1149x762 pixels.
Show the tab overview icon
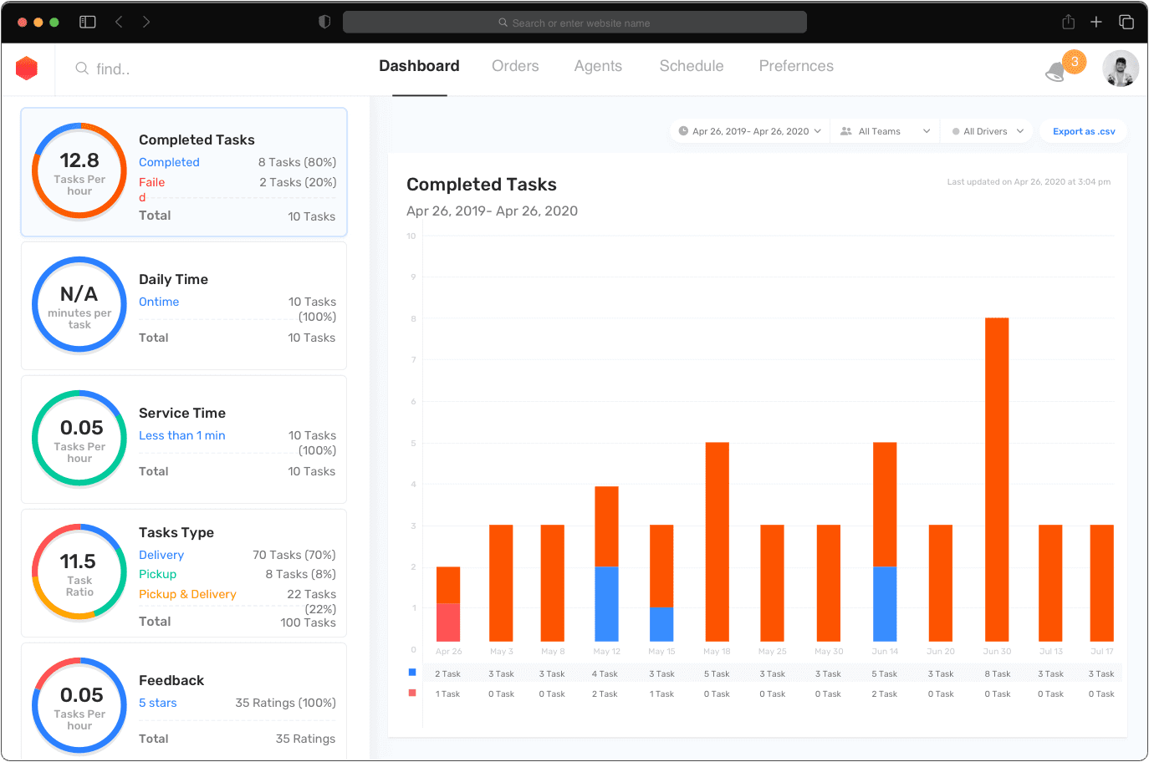coord(1126,22)
